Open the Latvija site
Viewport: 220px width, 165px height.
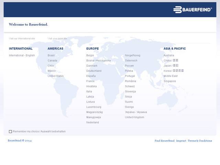90,97
